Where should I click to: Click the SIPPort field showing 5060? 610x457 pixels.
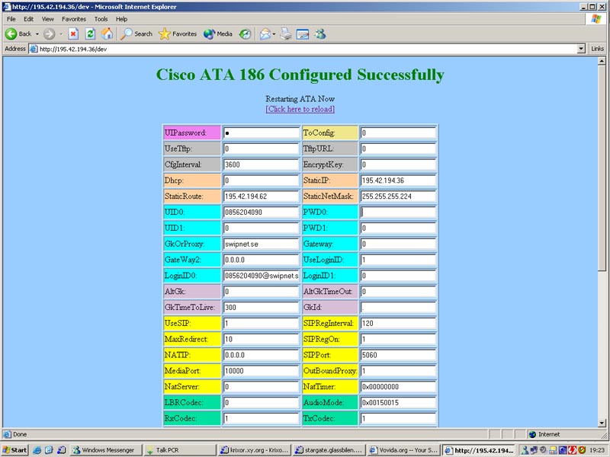click(x=398, y=355)
